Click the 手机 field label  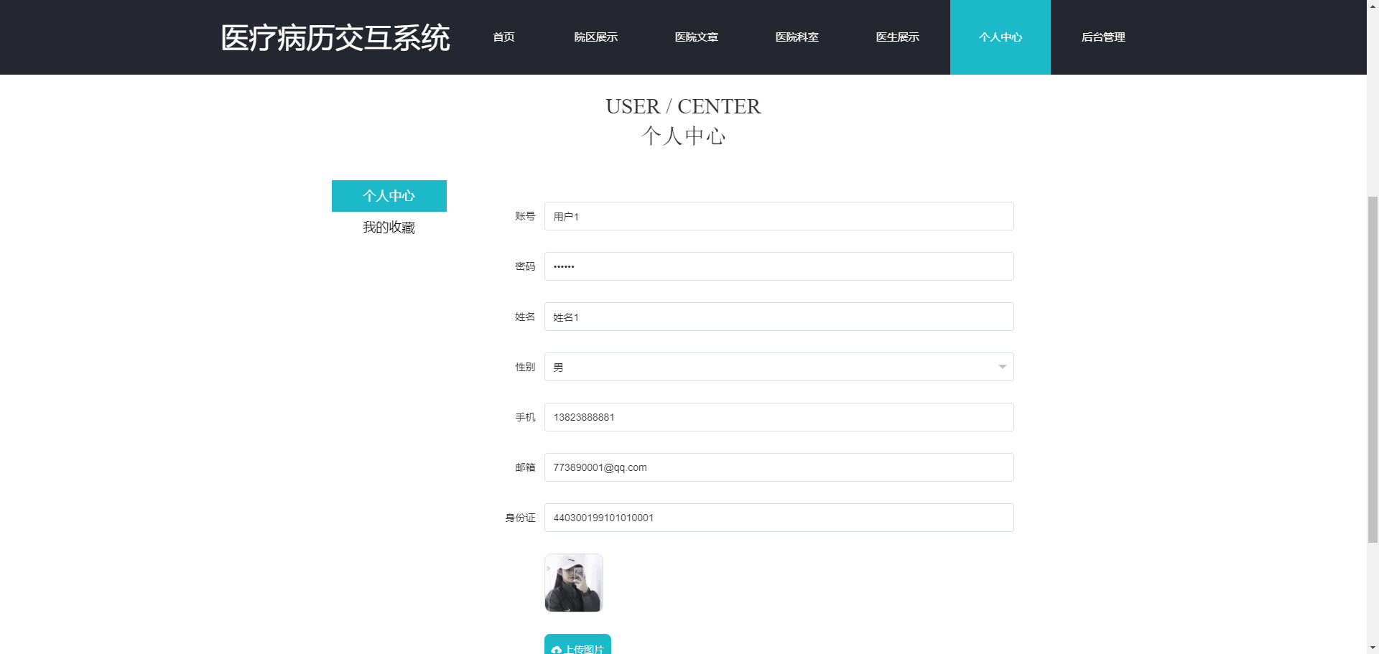(525, 417)
